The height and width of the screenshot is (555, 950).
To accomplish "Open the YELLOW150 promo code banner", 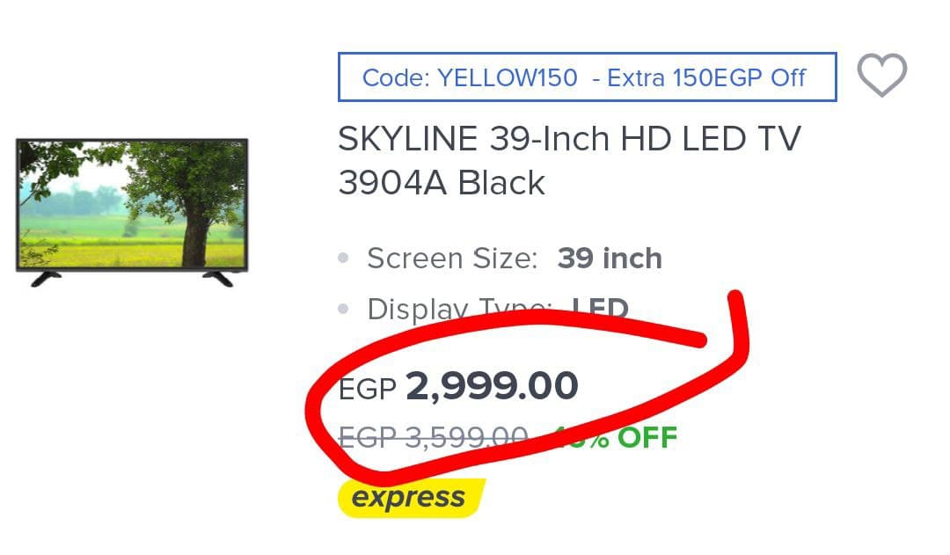I will coord(587,77).
